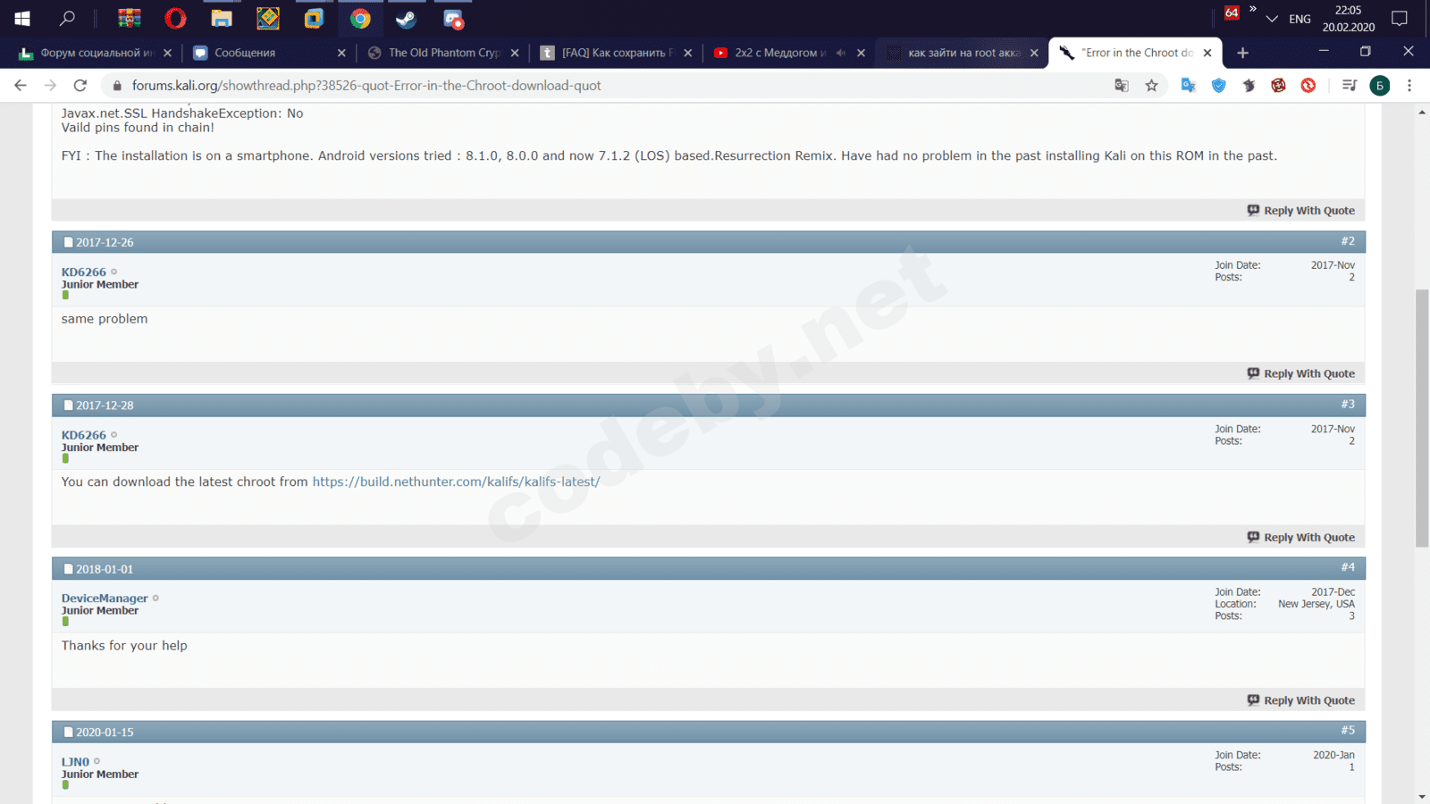Open DeviceManager's user profile
Image resolution: width=1430 pixels, height=804 pixels.
pyautogui.click(x=105, y=599)
